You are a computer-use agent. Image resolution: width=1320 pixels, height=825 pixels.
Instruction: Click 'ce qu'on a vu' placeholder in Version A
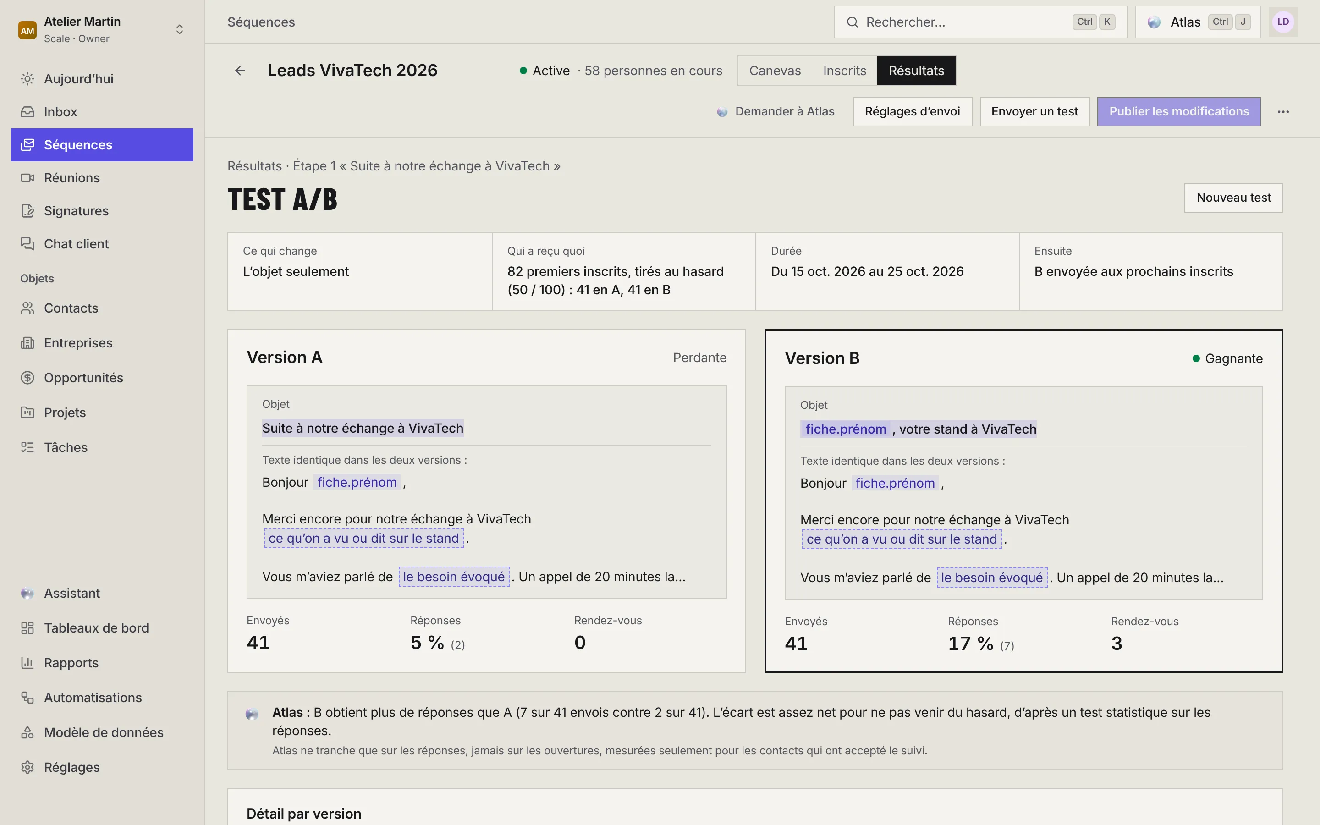(x=364, y=539)
